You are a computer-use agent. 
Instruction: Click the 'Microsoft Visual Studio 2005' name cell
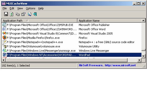pyautogui.click(x=96, y=34)
